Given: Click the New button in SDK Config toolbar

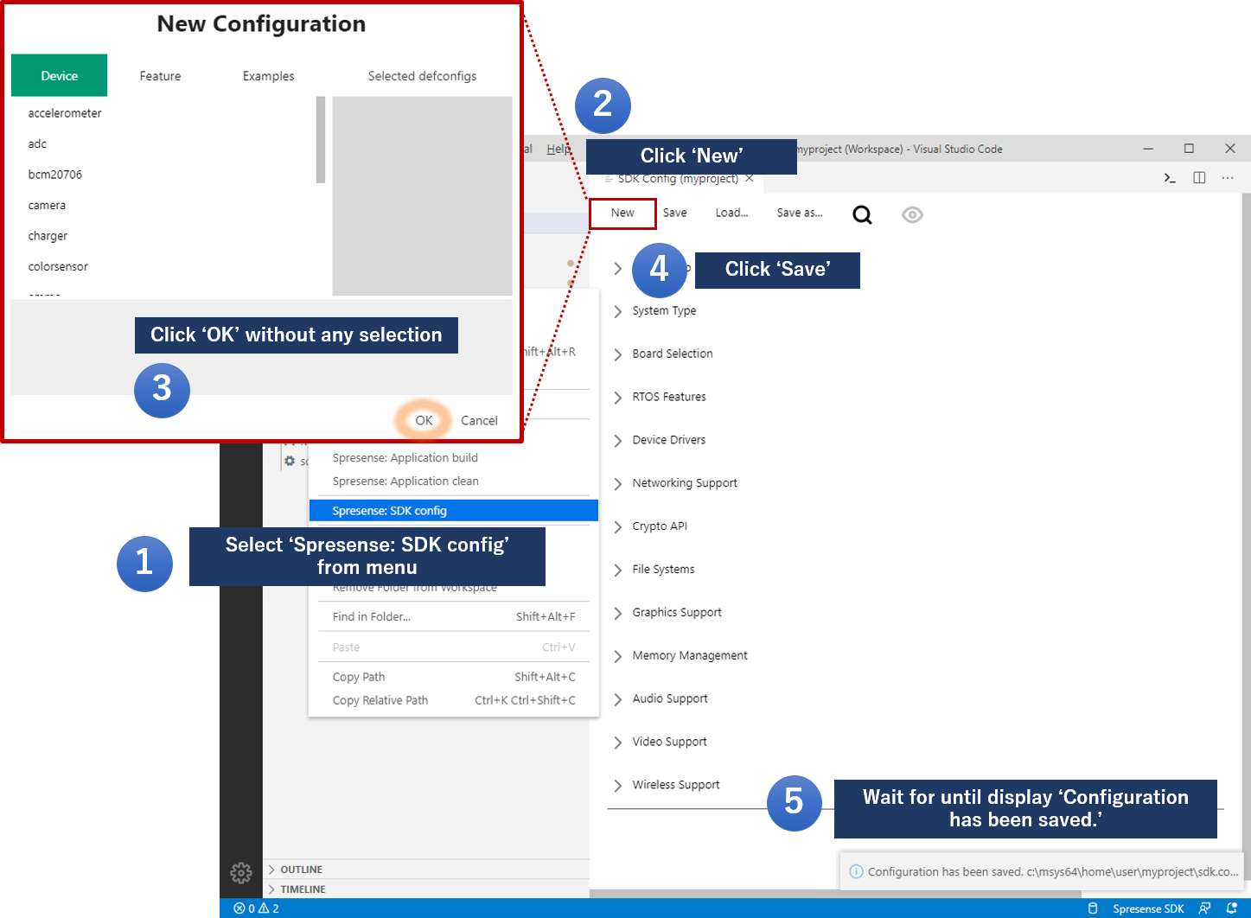Looking at the screenshot, I should coord(622,214).
